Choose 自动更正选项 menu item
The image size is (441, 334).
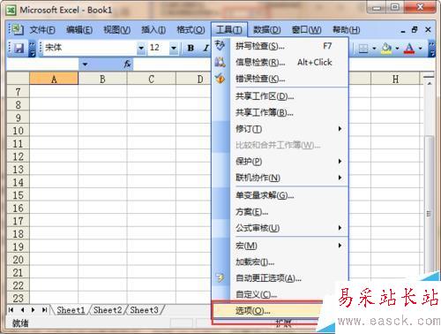[x=280, y=277]
